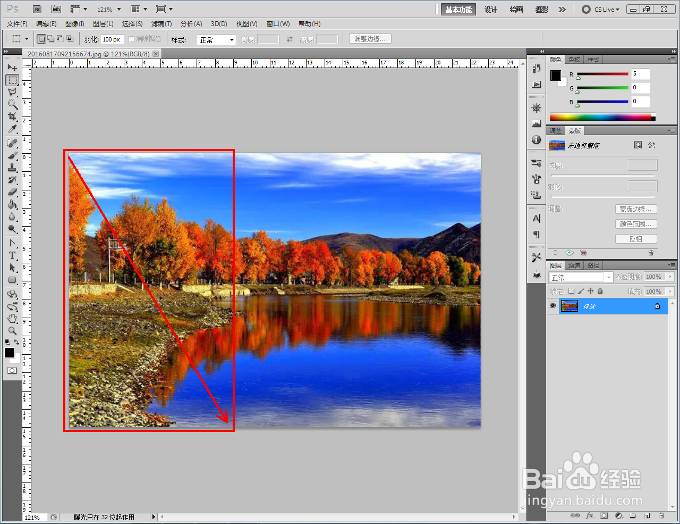
Task: Select the Clone Stamp tool
Action: [12, 168]
